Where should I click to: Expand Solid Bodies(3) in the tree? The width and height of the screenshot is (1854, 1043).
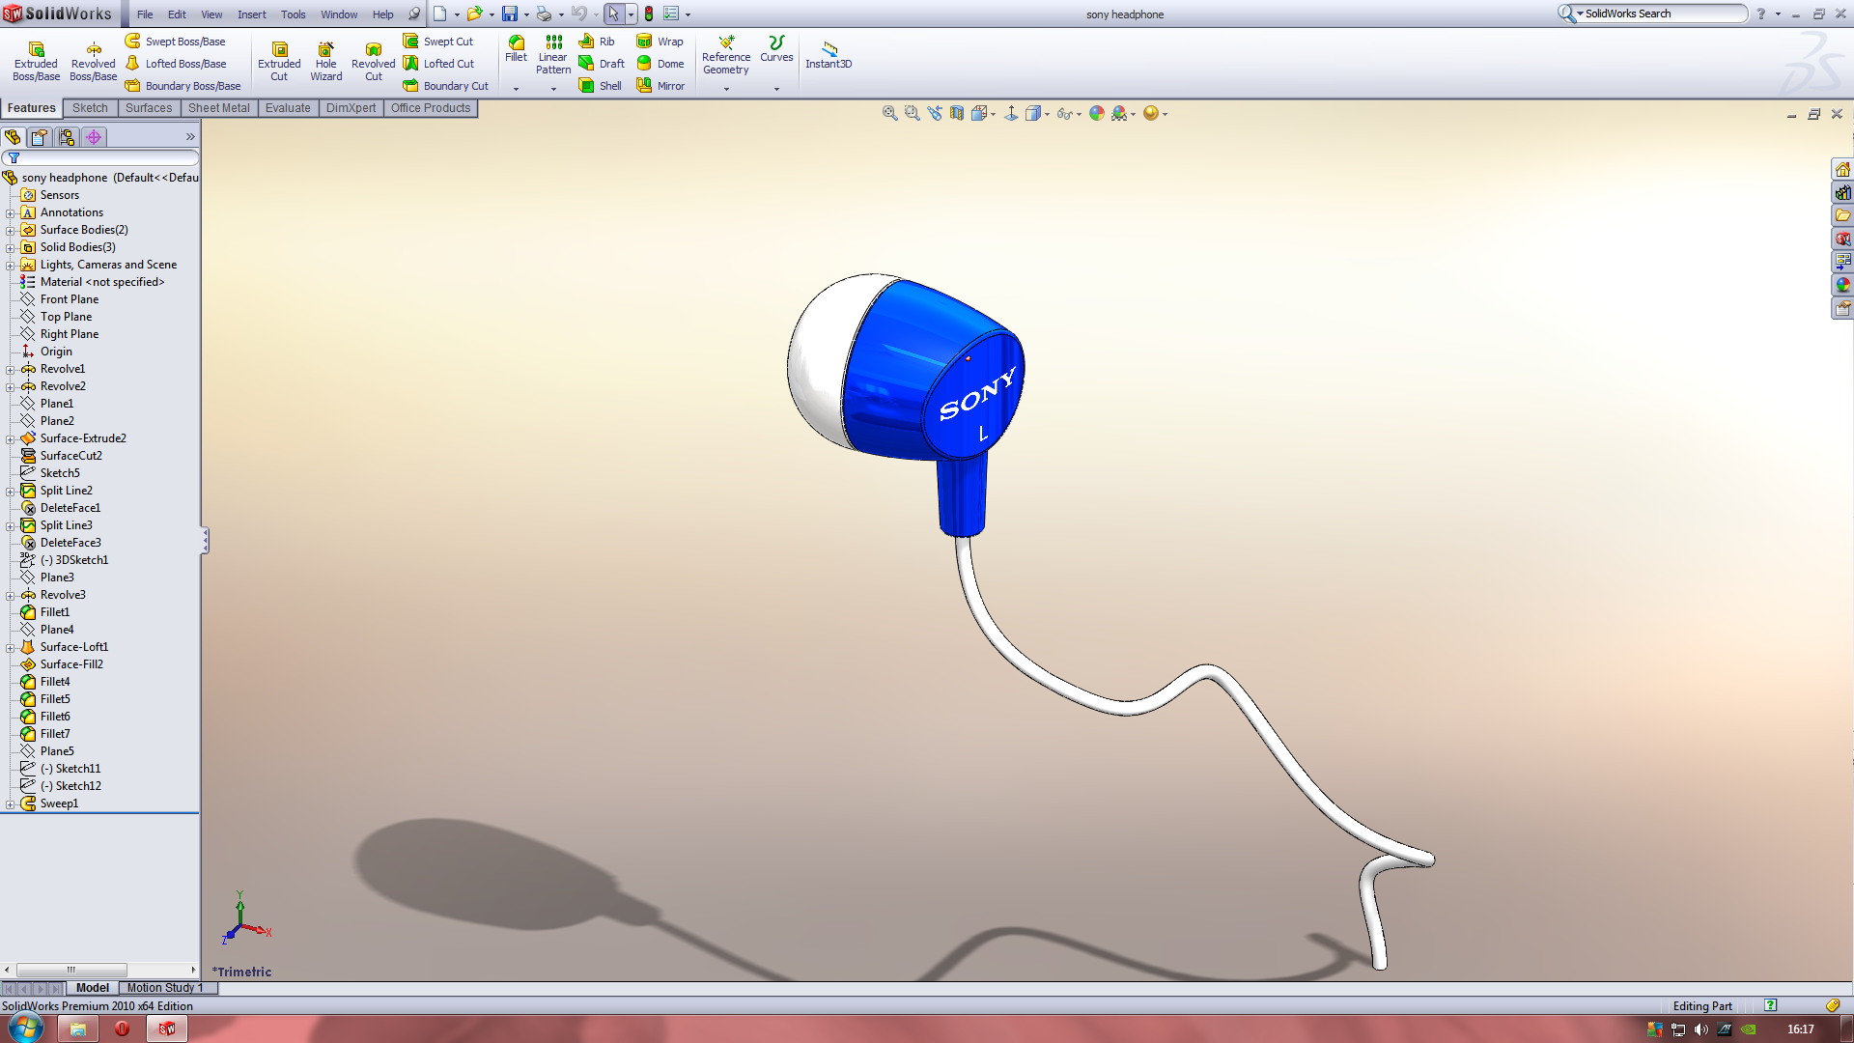click(x=11, y=248)
